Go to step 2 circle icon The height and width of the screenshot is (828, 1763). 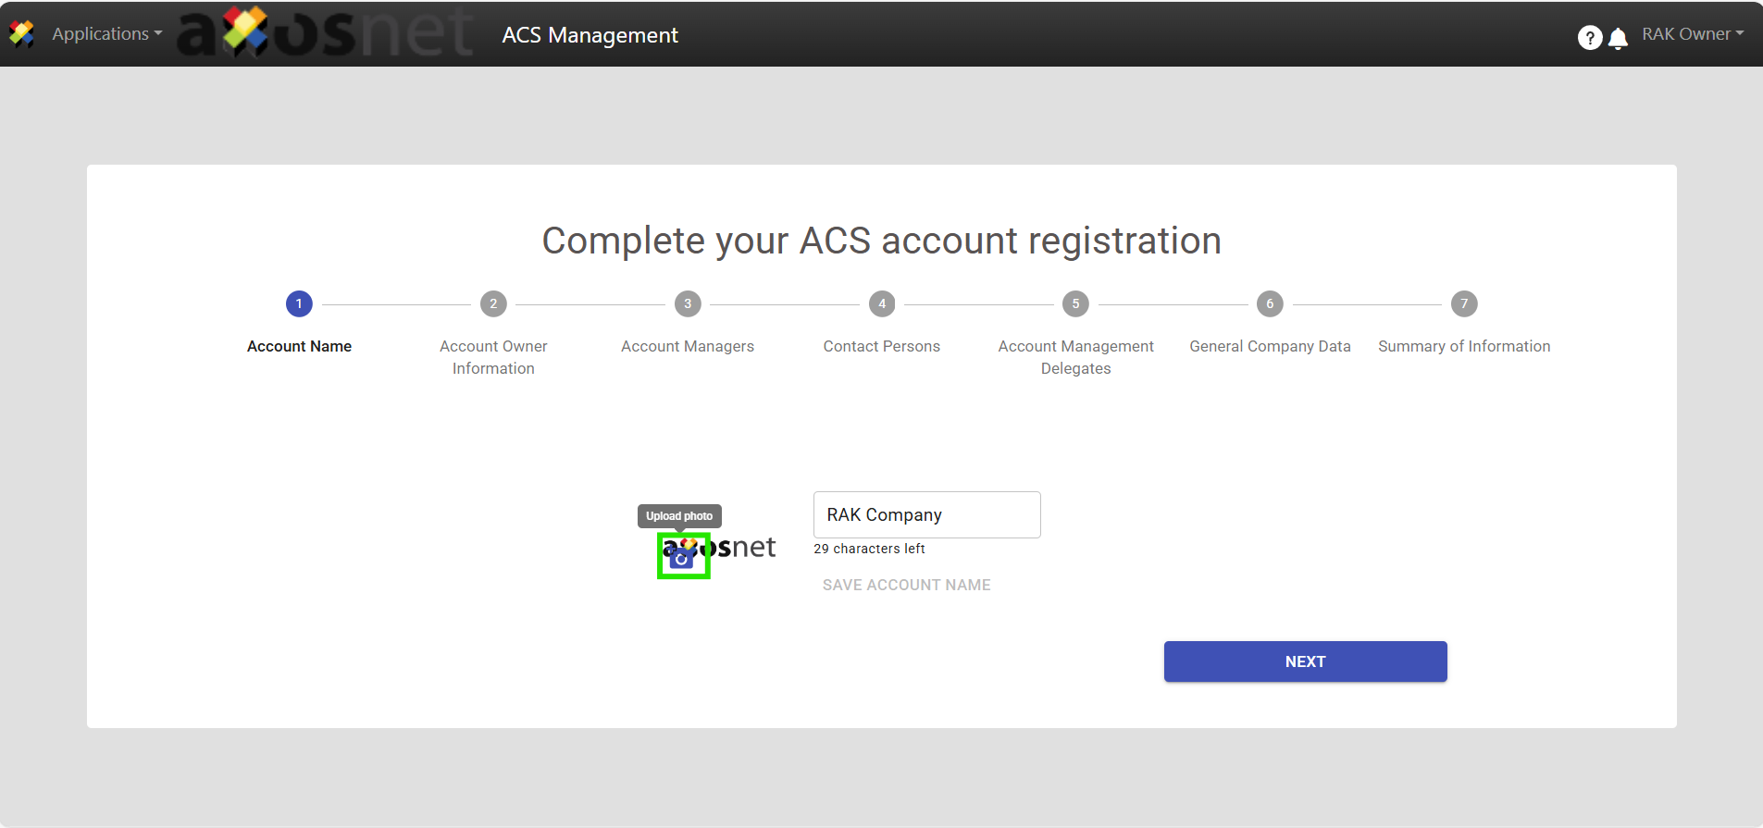pos(493,303)
